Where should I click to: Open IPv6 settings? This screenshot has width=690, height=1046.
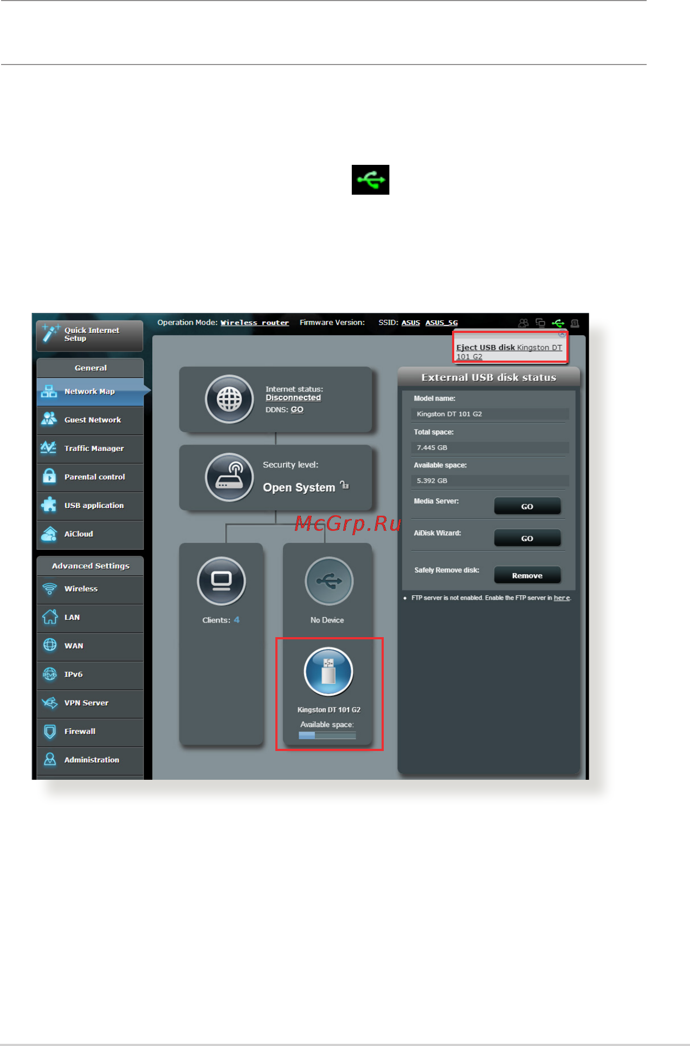point(90,675)
